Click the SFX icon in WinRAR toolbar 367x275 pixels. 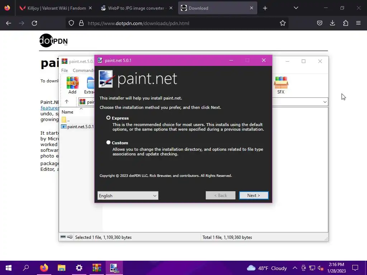pos(281,85)
